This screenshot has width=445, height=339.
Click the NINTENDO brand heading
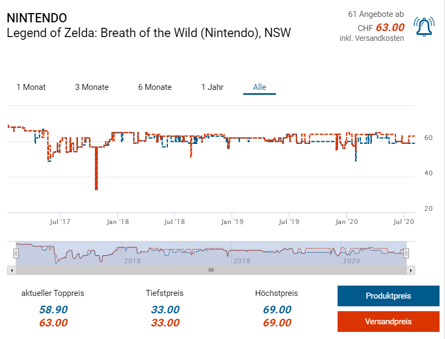[x=37, y=18]
